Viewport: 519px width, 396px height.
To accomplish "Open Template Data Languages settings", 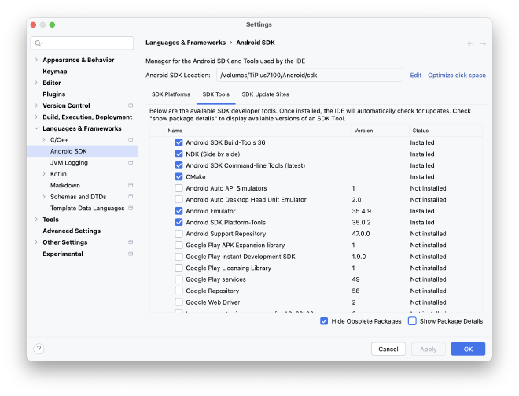I will tap(87, 208).
